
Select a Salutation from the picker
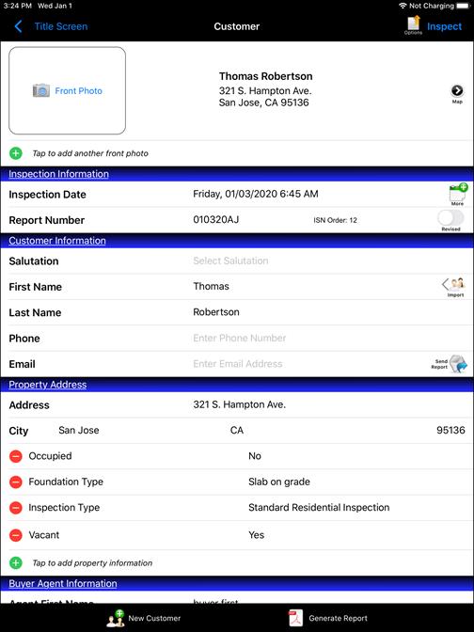point(230,261)
